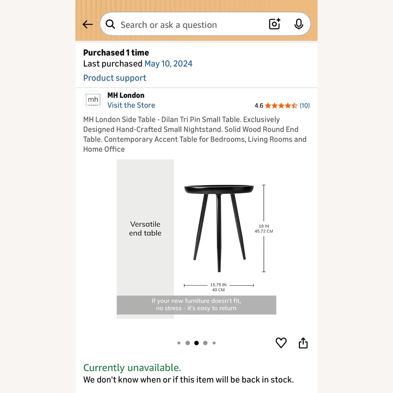Open Product support
The width and height of the screenshot is (393, 393).
pyautogui.click(x=114, y=78)
